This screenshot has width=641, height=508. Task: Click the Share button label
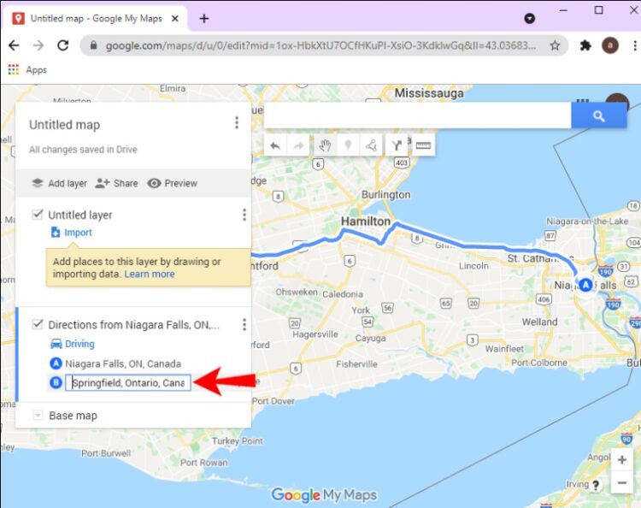(126, 183)
